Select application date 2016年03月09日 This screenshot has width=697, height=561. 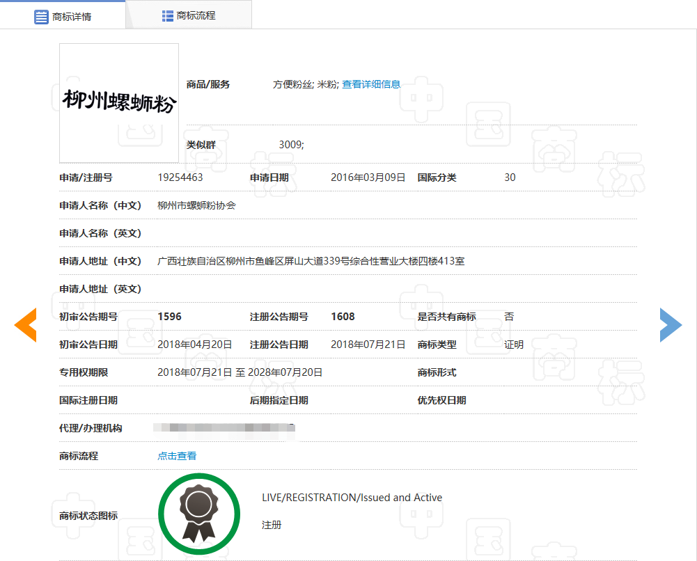click(x=368, y=177)
